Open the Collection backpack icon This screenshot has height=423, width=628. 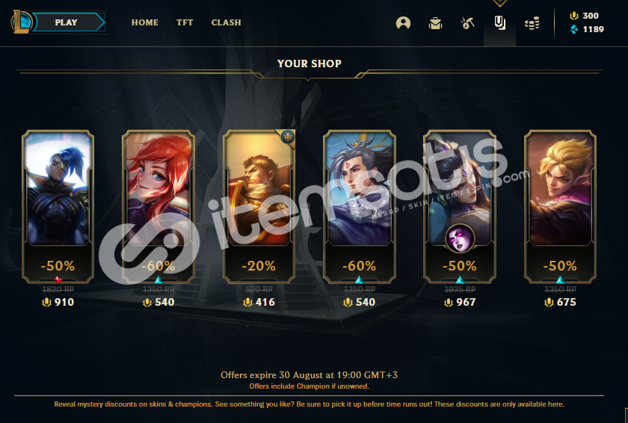[x=435, y=23]
